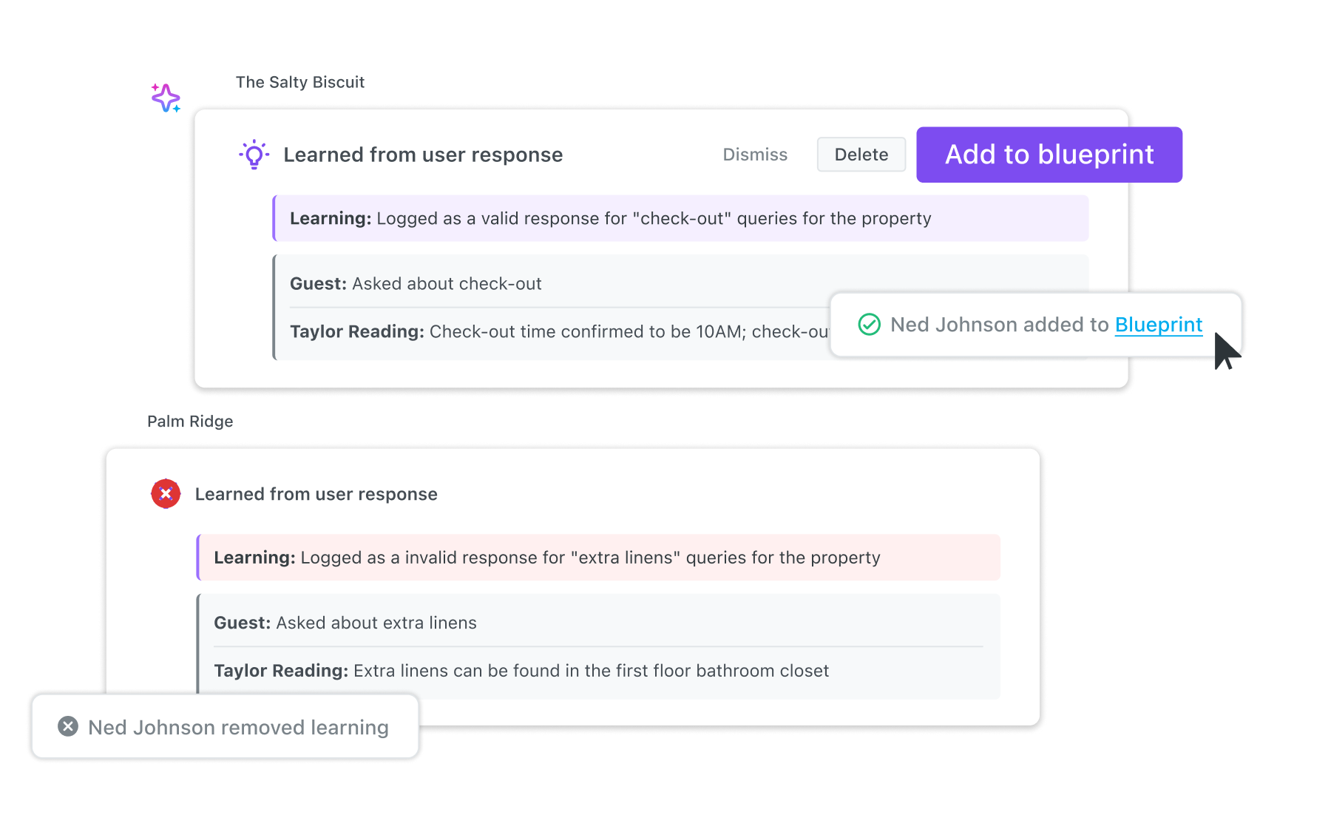Close the 'removed learning' toast X icon
The width and height of the screenshot is (1331, 832).
coord(68,726)
